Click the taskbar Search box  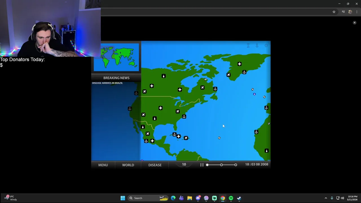[148, 198]
